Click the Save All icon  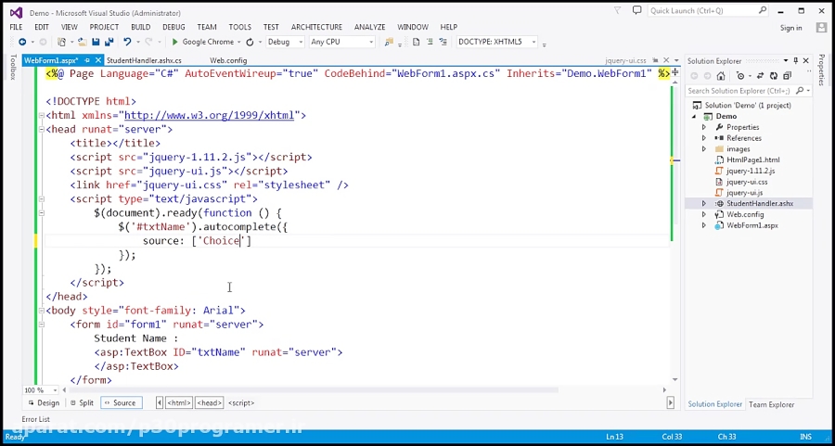pos(109,42)
